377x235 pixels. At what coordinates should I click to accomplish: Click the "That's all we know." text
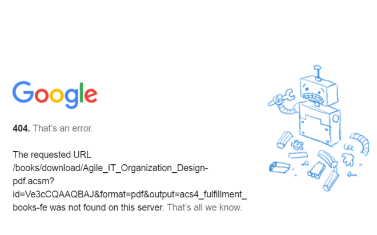[204, 208]
